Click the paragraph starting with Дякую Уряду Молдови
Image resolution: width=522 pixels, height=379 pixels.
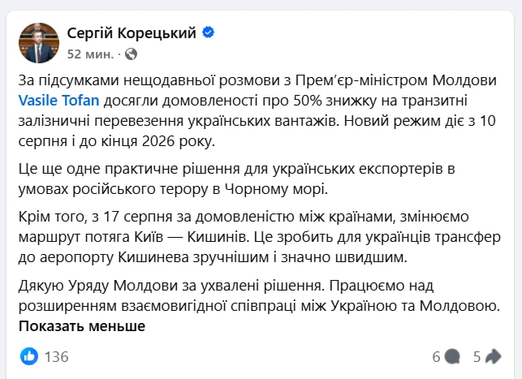[260, 295]
